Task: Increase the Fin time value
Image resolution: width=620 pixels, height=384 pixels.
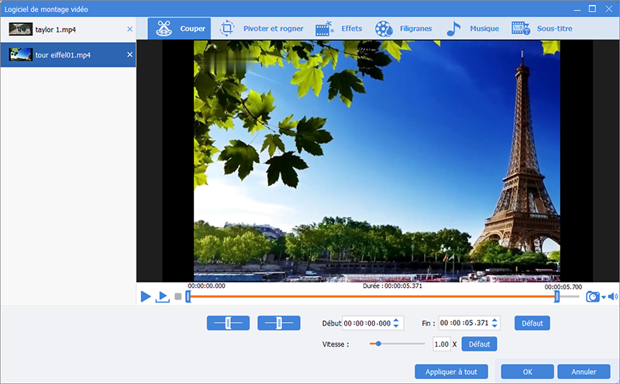Action: coord(494,320)
